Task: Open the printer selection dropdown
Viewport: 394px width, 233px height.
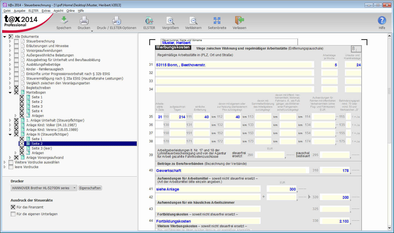Action: tap(74, 188)
